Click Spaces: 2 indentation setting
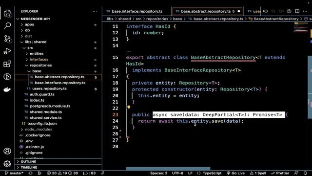Screen dimensions: 312x176 pyautogui.click(x=158, y=173)
